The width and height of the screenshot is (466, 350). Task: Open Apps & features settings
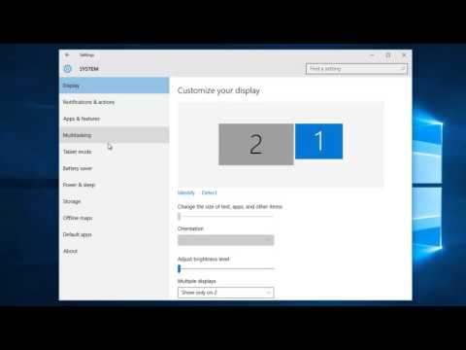(x=114, y=119)
